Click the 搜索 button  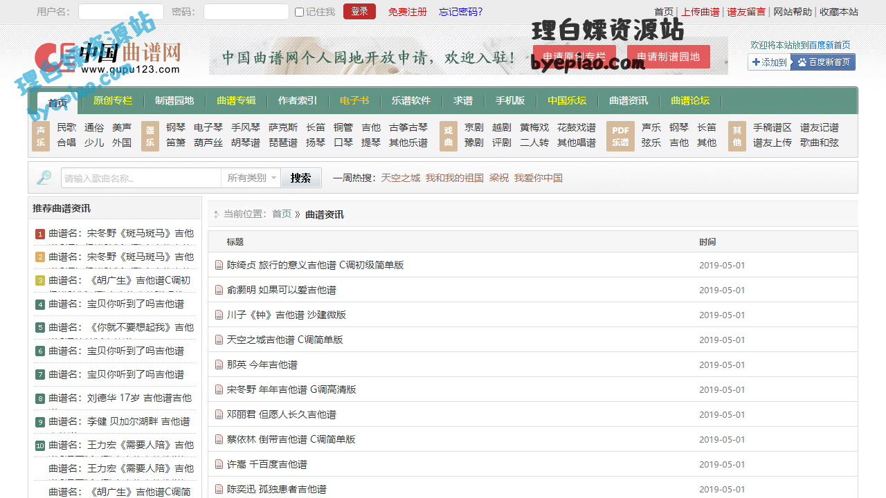(300, 178)
